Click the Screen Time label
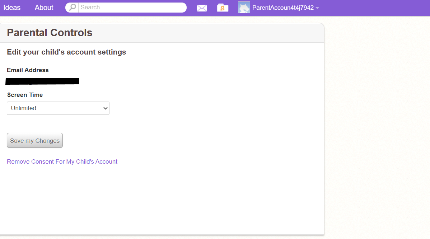430x239 pixels. pyautogui.click(x=25, y=95)
